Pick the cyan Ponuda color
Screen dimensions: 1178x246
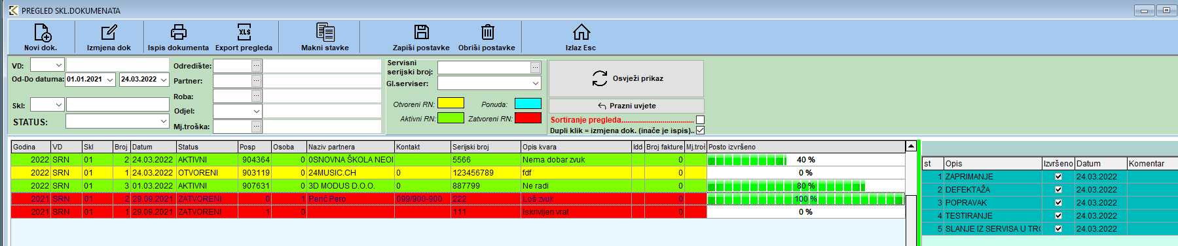point(528,103)
